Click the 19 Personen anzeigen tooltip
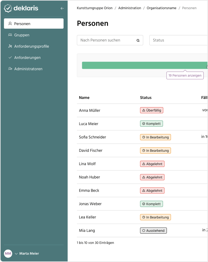 (185, 75)
